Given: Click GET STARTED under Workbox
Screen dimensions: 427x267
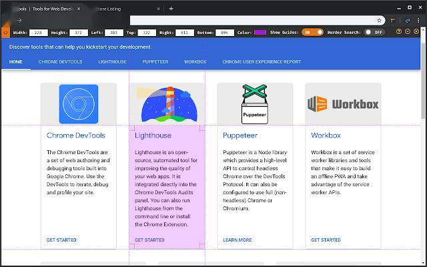Looking at the screenshot, I should (x=326, y=240).
